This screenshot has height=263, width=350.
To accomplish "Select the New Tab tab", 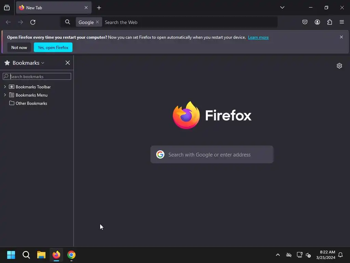I will pyautogui.click(x=54, y=8).
